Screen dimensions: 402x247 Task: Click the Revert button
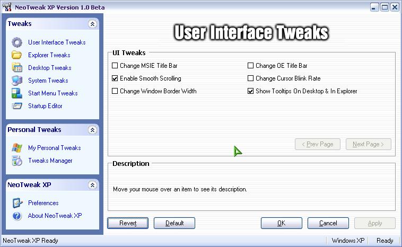click(128, 223)
